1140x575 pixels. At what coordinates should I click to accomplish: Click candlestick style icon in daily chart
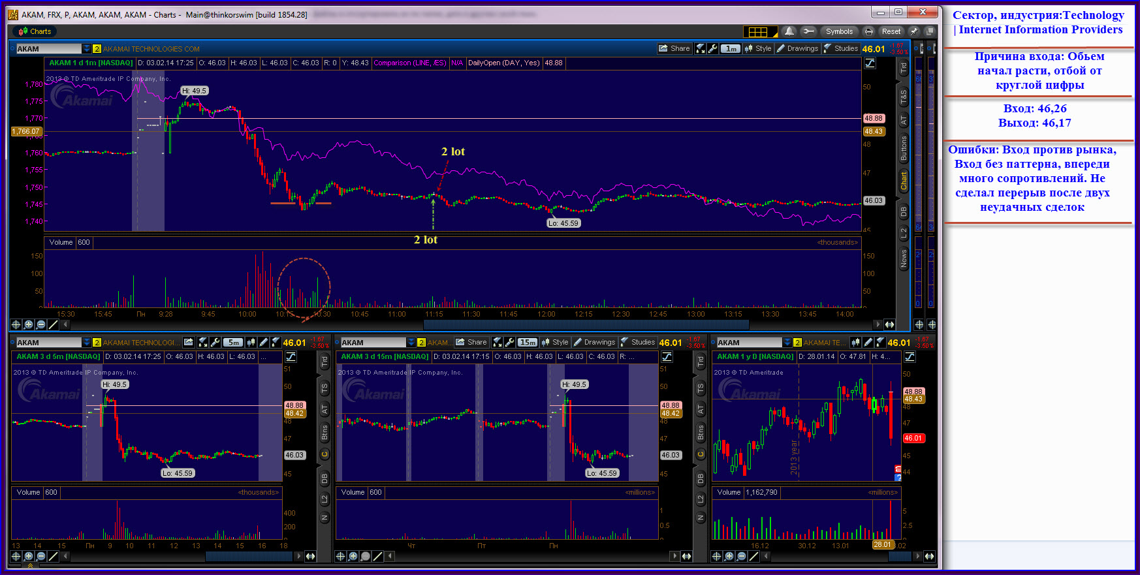(855, 342)
